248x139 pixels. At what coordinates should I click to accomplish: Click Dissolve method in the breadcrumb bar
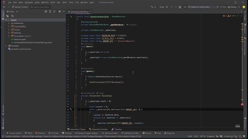(x=117, y=129)
